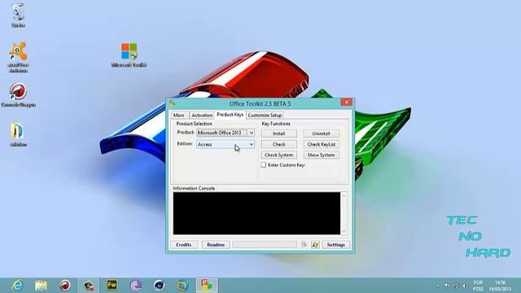Open the Main tab
The height and width of the screenshot is (293, 521).
(x=179, y=115)
